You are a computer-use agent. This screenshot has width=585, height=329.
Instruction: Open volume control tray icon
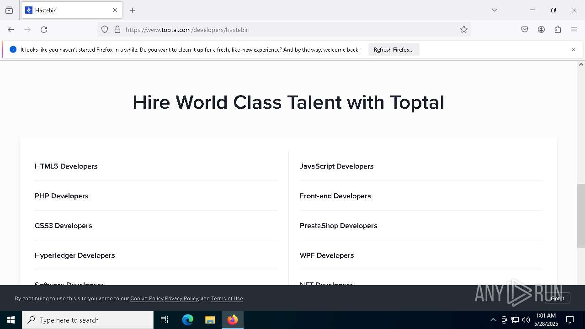click(x=526, y=320)
